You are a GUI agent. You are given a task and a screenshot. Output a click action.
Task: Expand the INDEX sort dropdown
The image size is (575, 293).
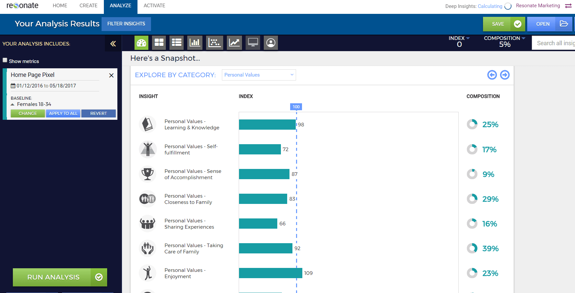click(459, 38)
